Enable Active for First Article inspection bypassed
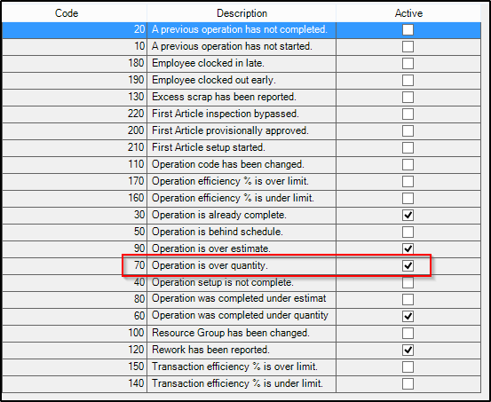 (408, 114)
